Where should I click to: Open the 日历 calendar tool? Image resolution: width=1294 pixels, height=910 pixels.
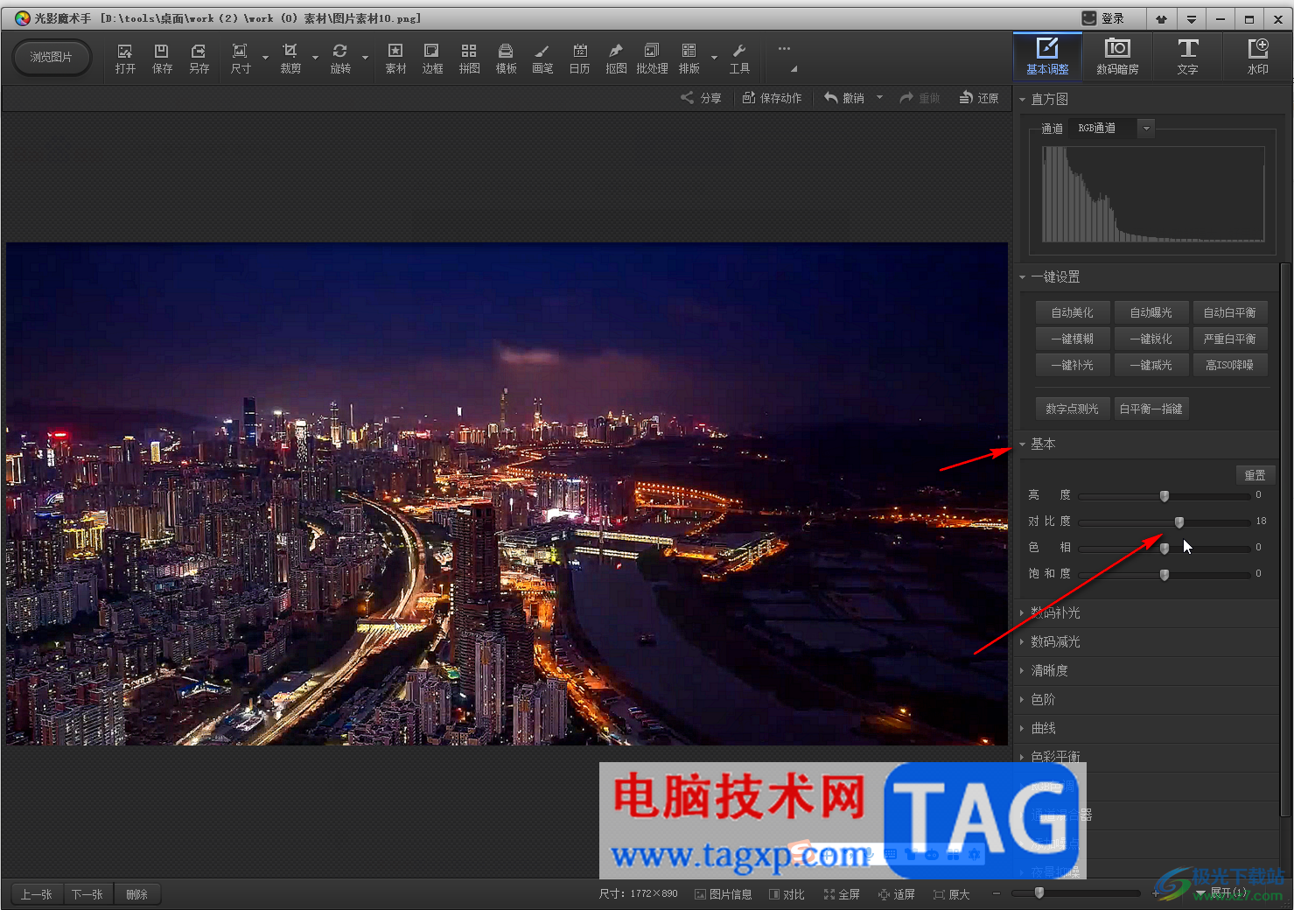tap(580, 59)
